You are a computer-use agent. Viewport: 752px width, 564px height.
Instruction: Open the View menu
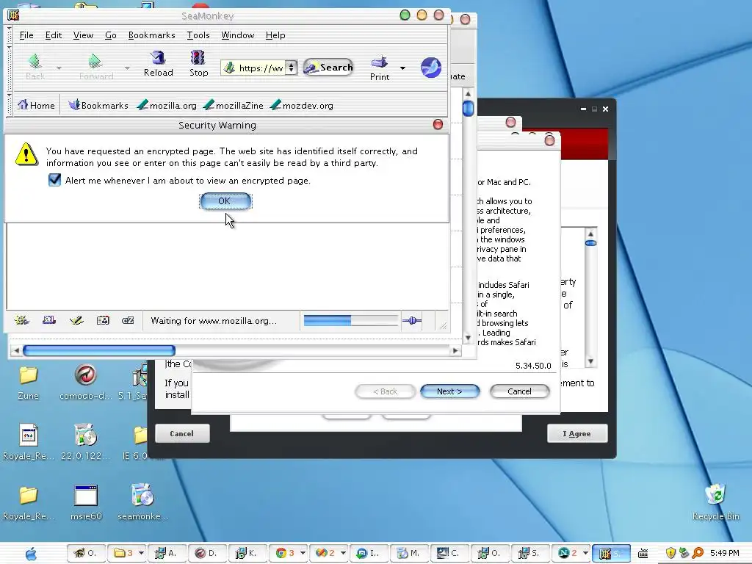click(x=83, y=35)
